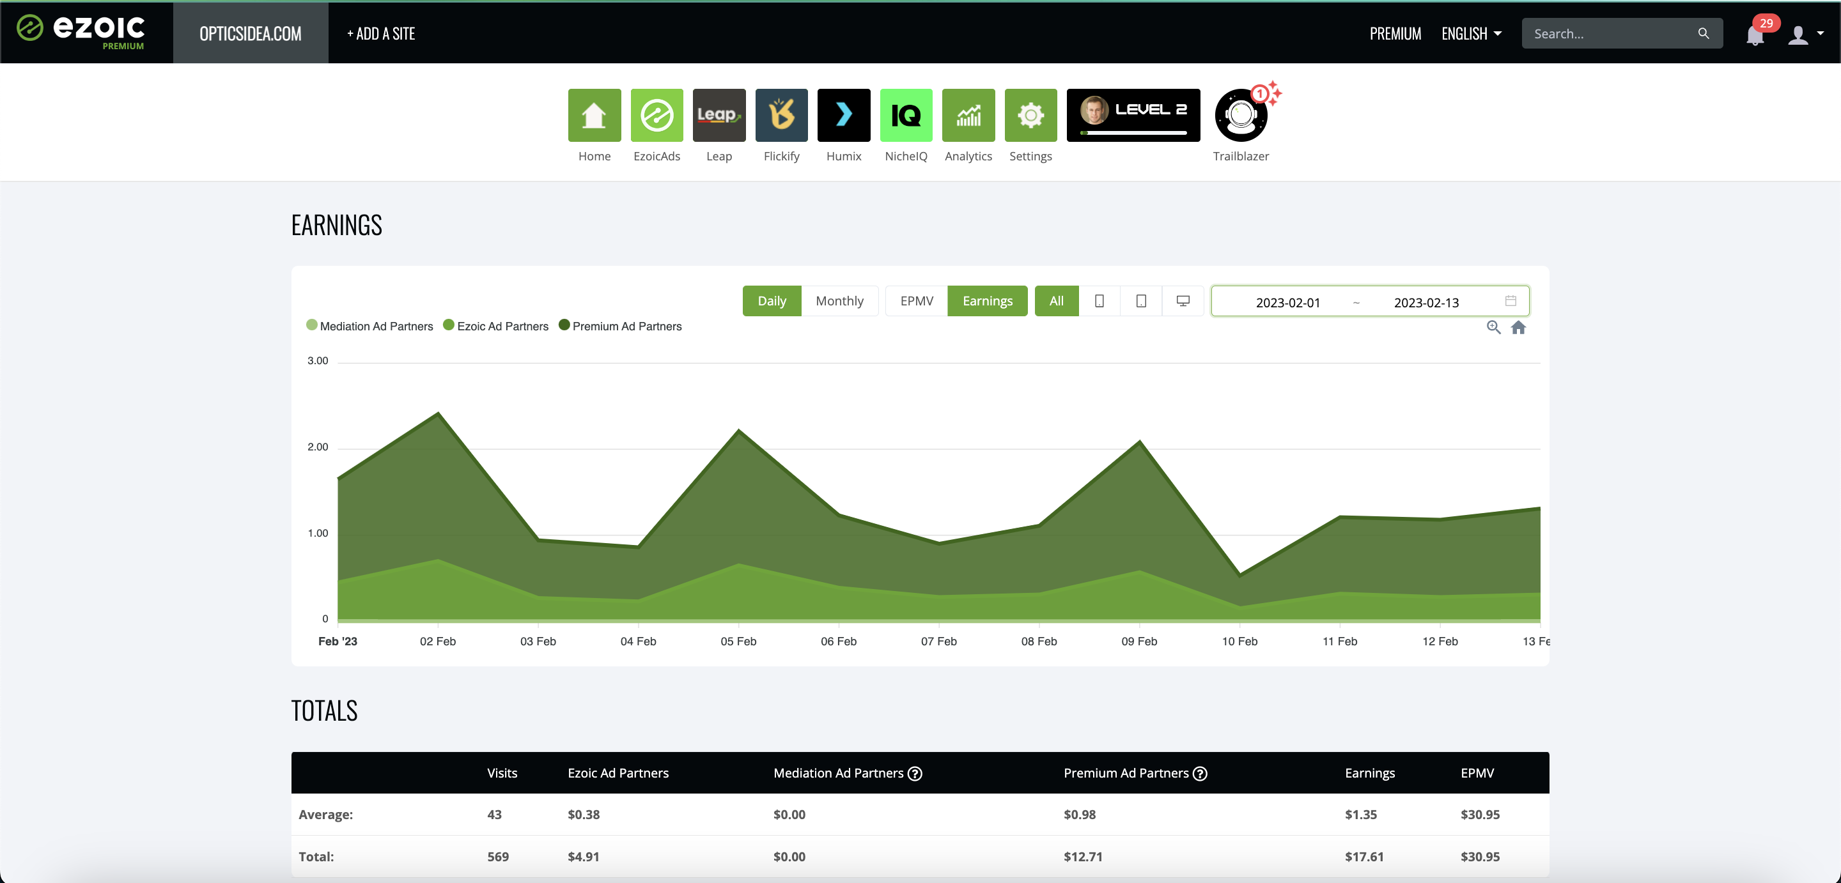Image resolution: width=1841 pixels, height=883 pixels.
Task: Open the Settings gear icon
Action: pyautogui.click(x=1030, y=115)
